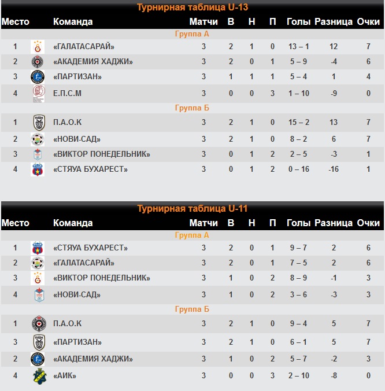Click the "Турнирная таблица U-13" title
The width and height of the screenshot is (385, 391).
click(192, 8)
